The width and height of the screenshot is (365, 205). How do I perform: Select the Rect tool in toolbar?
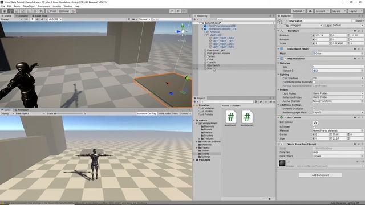(x=29, y=11)
